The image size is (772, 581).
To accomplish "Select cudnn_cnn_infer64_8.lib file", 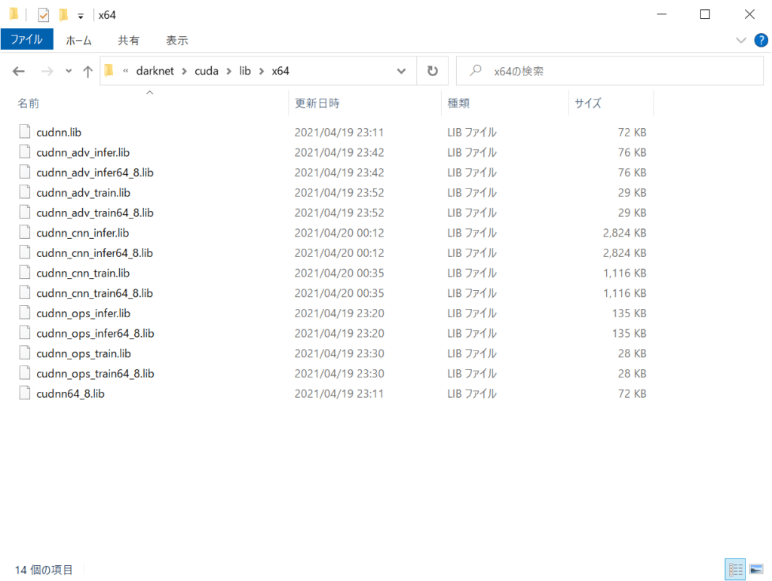I will (94, 252).
